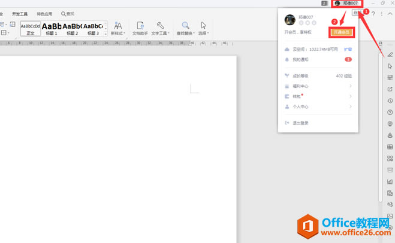View 我的通知 notifications
Viewport: 395px width, 243px height.
[301, 60]
